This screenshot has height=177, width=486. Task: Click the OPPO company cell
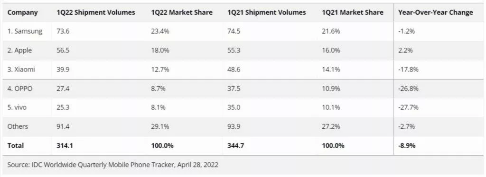20,88
